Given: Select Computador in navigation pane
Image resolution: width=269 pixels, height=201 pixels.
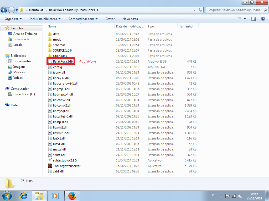Looking at the screenshot, I should click(x=20, y=89).
